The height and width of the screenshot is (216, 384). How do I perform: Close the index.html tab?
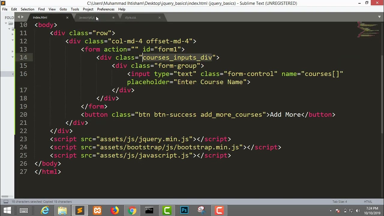click(x=67, y=17)
